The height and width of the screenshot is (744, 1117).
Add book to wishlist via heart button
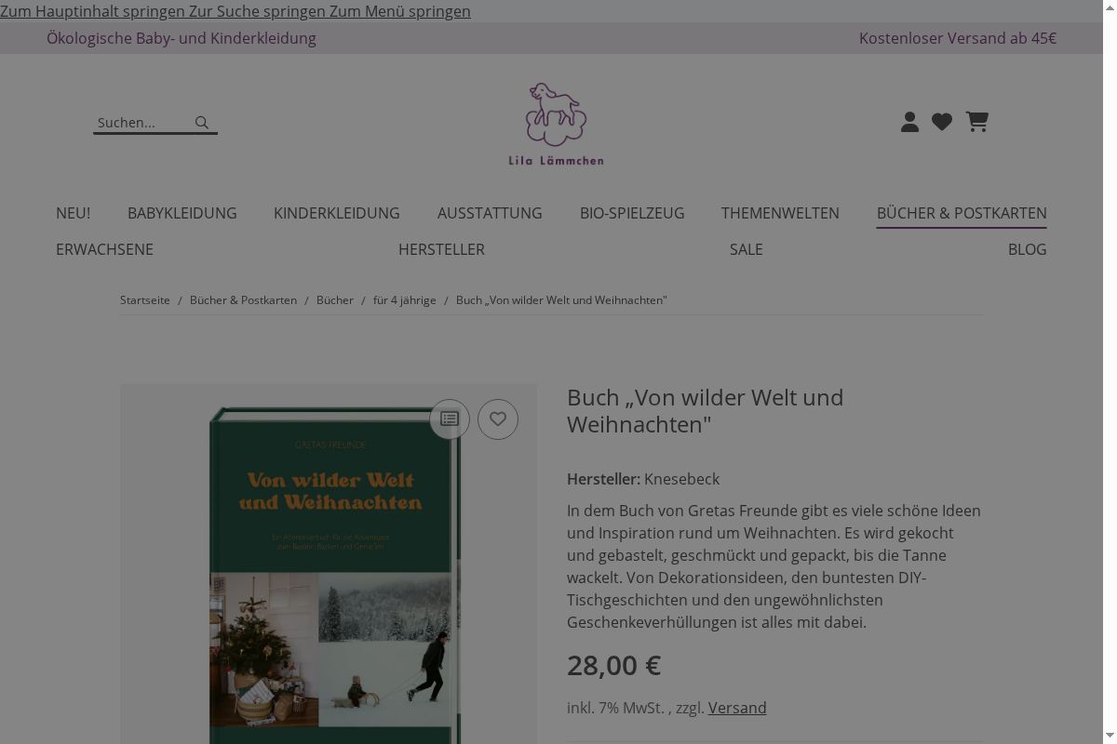coord(498,419)
